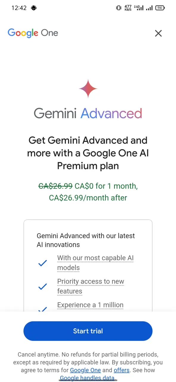
Task: Tap the CA$0 for 1 month price text
Action: tap(106, 186)
